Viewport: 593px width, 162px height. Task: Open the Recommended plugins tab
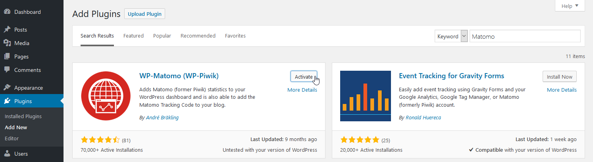click(x=198, y=36)
